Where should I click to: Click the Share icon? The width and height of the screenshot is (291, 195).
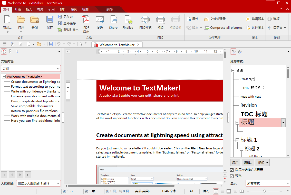(x=113, y=22)
